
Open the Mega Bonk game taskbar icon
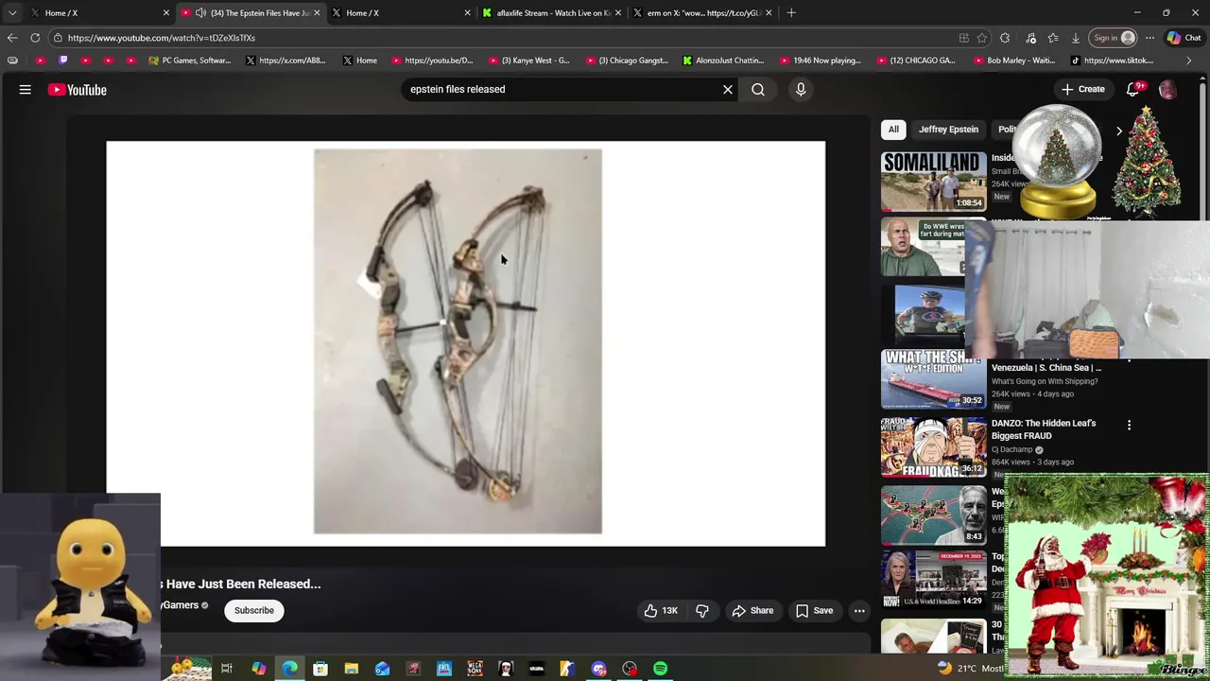[475, 669]
